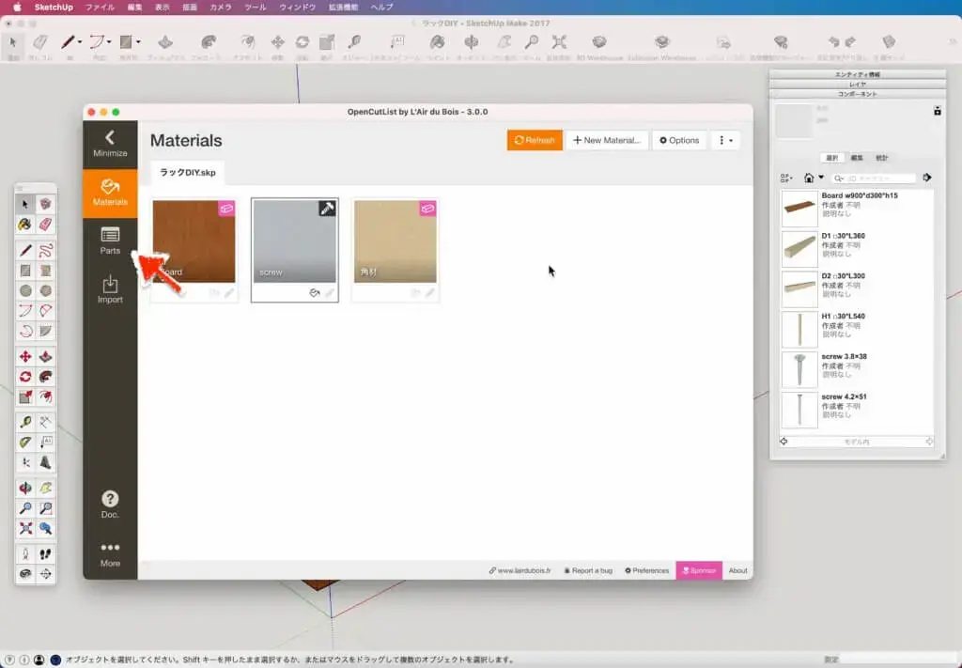Screen dimensions: 962x668
Task: Select the Zoom Extents tool in left palette
Action: click(25, 528)
